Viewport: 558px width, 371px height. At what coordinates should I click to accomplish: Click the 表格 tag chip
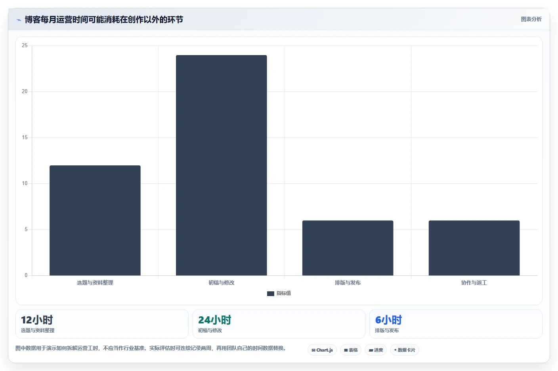click(x=351, y=350)
